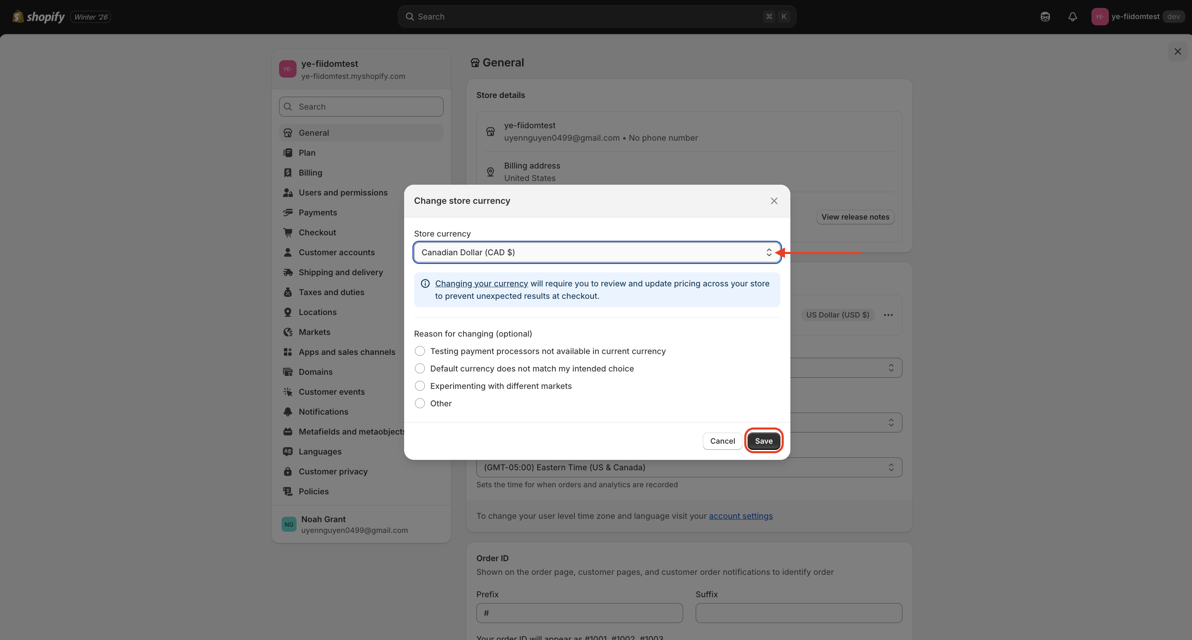Click the info icon in currency notice banner
The image size is (1192, 640).
pyautogui.click(x=425, y=283)
